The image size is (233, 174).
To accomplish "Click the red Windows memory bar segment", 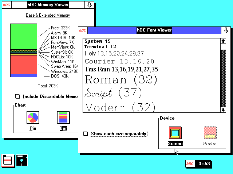I will coord(24,65).
